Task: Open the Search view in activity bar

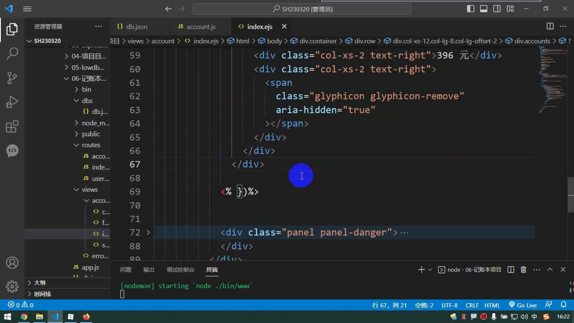Action: click(12, 53)
